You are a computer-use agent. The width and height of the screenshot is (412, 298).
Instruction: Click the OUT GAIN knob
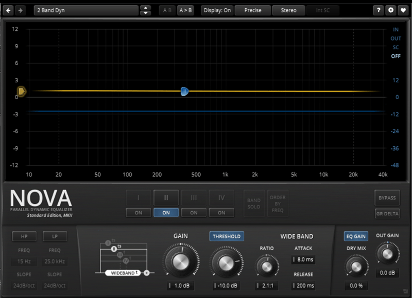pos(388,254)
